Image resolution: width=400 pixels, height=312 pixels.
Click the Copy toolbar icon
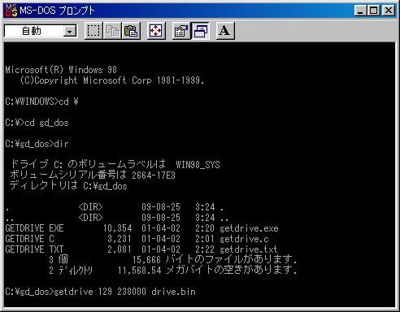tap(112, 31)
